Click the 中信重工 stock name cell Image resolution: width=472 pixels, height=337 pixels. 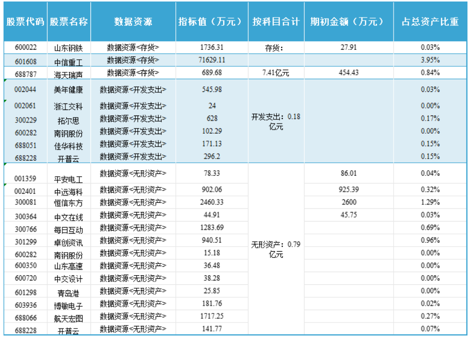(68, 61)
